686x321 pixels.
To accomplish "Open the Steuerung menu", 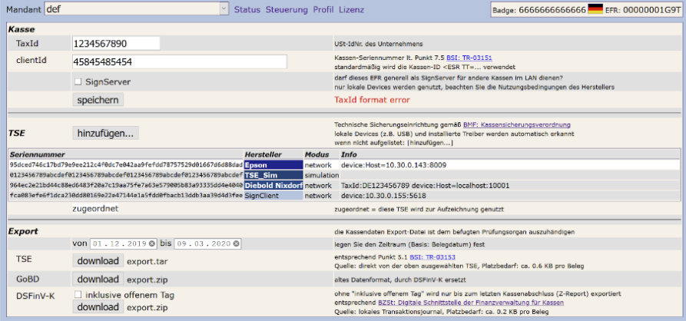I will (286, 9).
